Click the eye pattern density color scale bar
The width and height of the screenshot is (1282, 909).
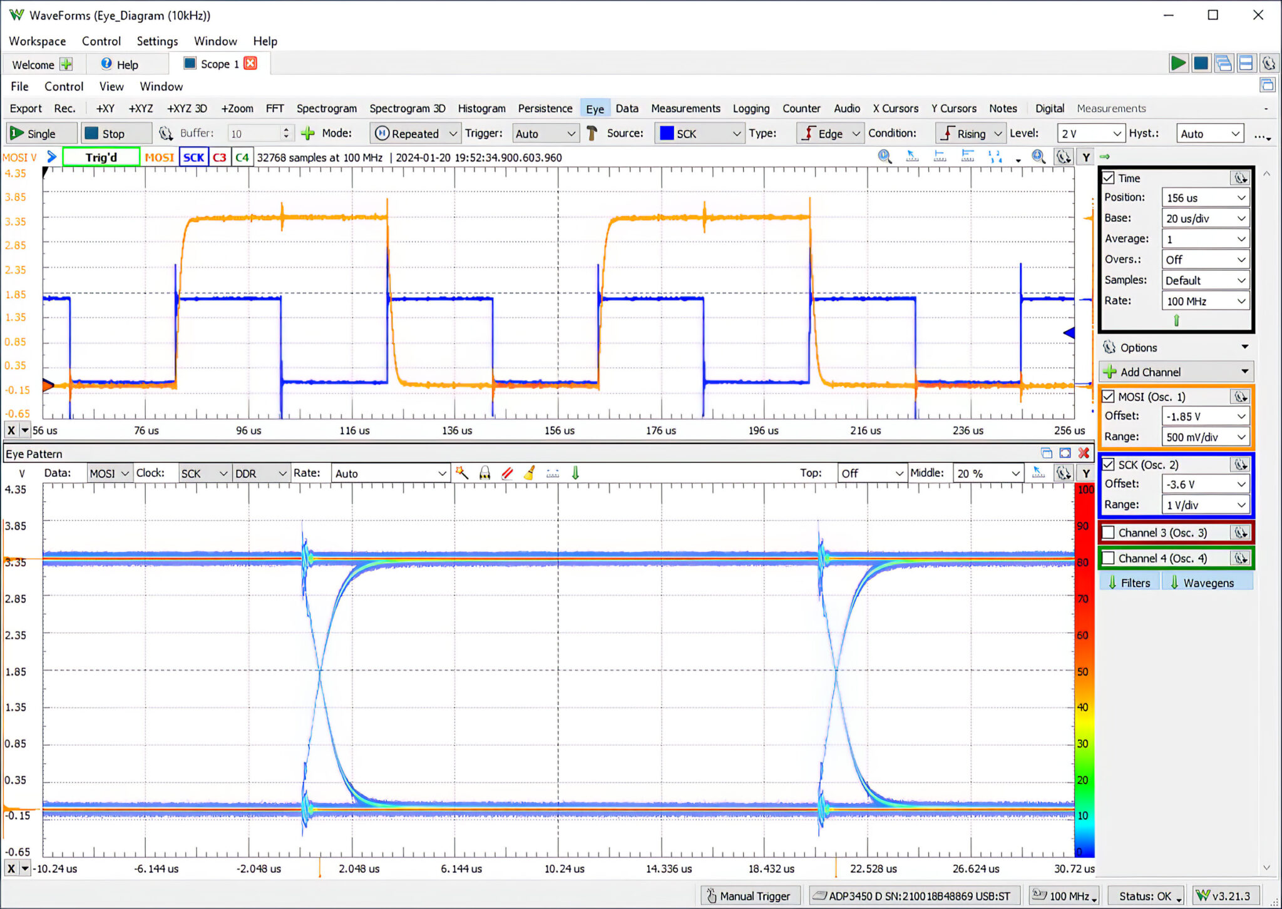[x=1085, y=669]
